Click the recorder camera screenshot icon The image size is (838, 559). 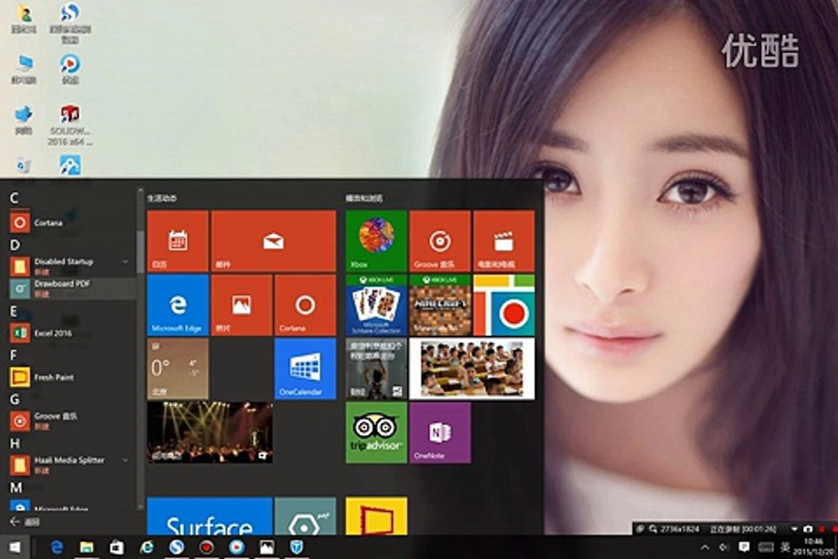tap(808, 529)
